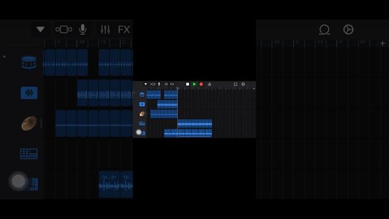Open mixer icon in small center toolbar
Image resolution: width=389 pixels, height=219 pixels.
pyautogui.click(x=166, y=84)
